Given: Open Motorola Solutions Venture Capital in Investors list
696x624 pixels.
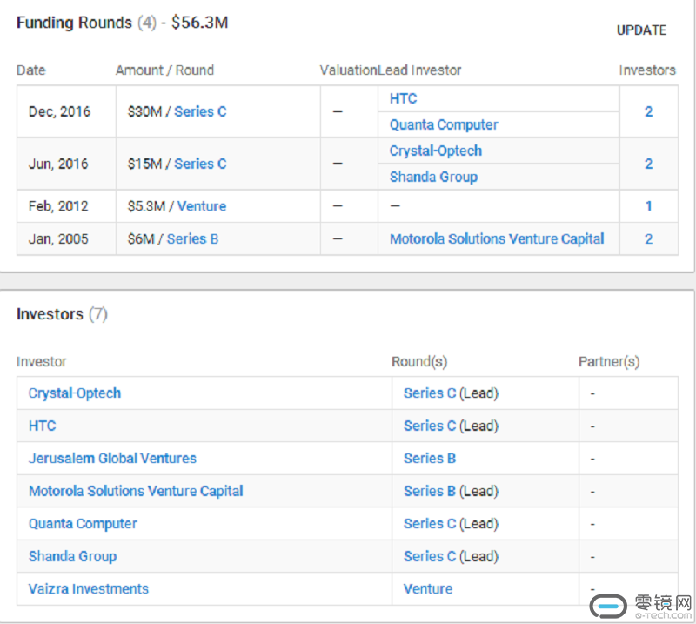Looking at the screenshot, I should click(x=136, y=491).
